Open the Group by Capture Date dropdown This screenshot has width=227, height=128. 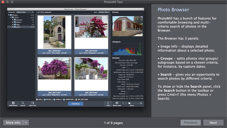(x=25, y=12)
